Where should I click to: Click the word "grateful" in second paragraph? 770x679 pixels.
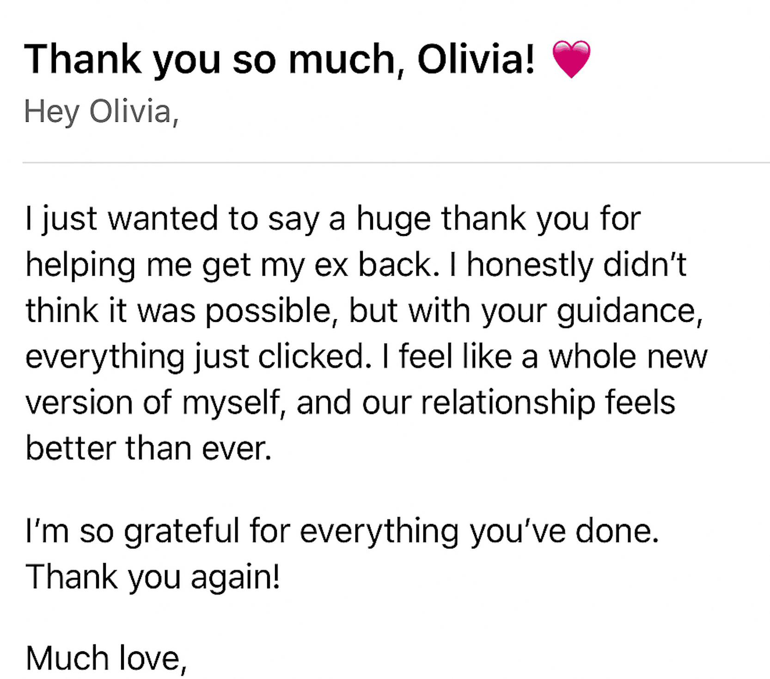tap(182, 532)
